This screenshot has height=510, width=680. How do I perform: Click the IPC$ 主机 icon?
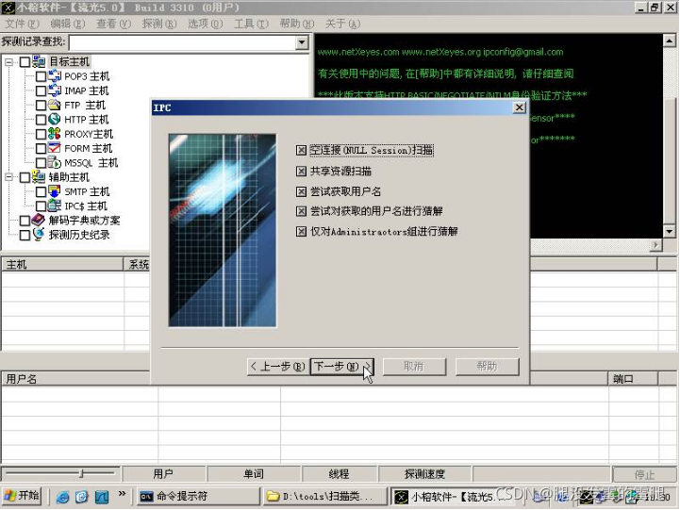click(x=54, y=206)
